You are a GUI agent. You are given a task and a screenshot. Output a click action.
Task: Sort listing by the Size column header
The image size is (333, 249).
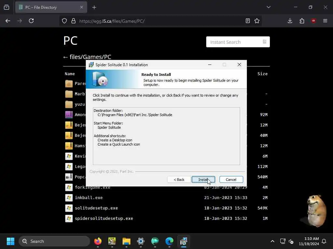(262, 74)
